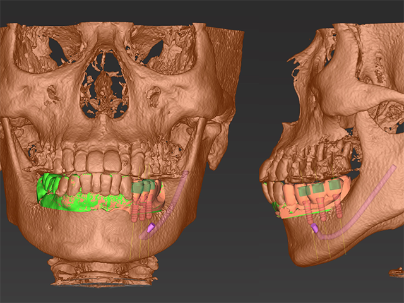Select the green sleeve blocks in the side view

click(x=318, y=189)
